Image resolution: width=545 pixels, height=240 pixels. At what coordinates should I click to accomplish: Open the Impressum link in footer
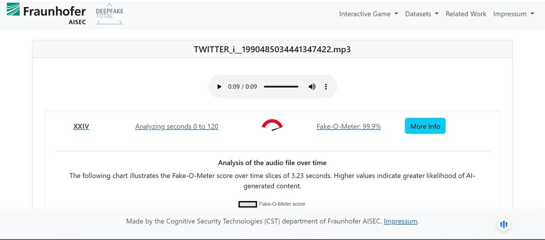pos(400,221)
